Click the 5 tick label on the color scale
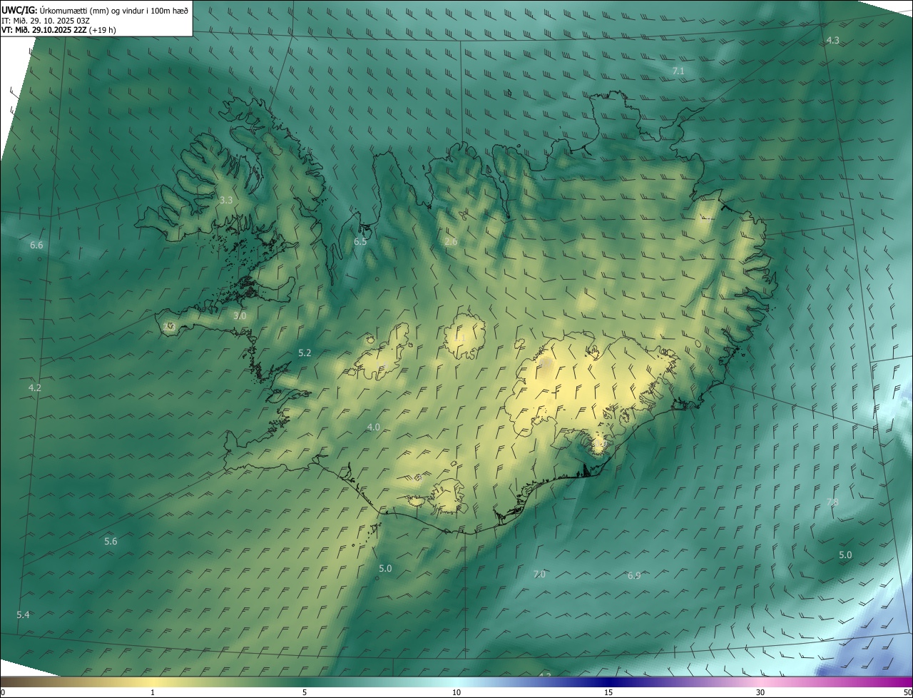 (x=305, y=693)
